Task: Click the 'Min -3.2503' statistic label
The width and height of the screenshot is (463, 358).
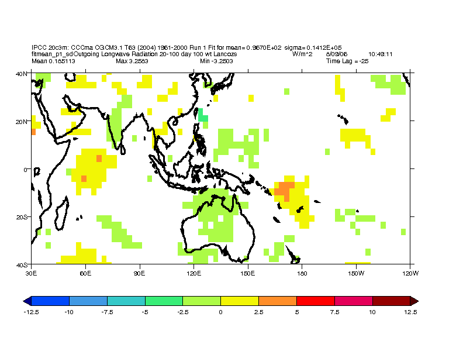Action: (216, 61)
